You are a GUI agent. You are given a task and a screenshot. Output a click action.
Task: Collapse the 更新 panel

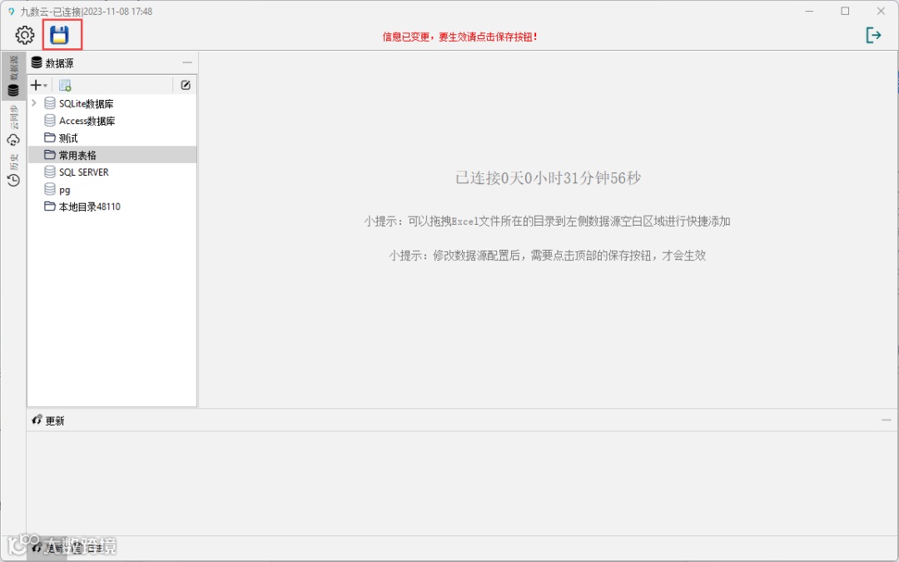click(885, 420)
